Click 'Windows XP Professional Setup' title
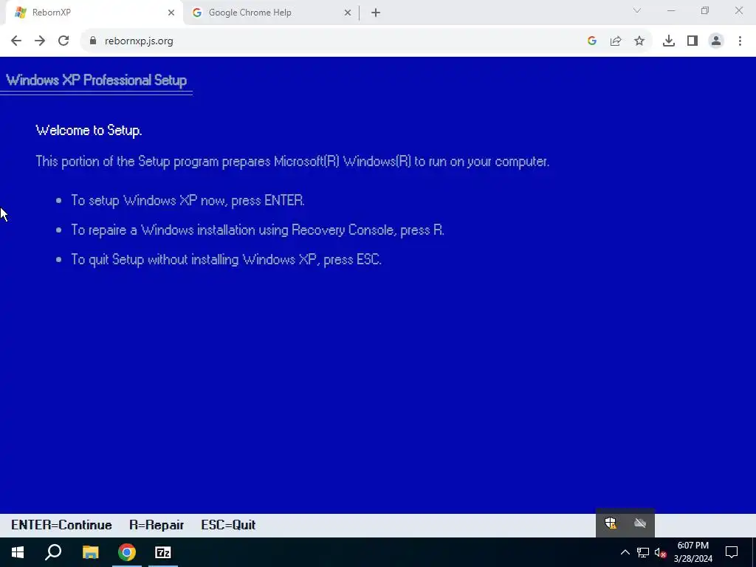Screen dimensions: 756x567 [97, 80]
